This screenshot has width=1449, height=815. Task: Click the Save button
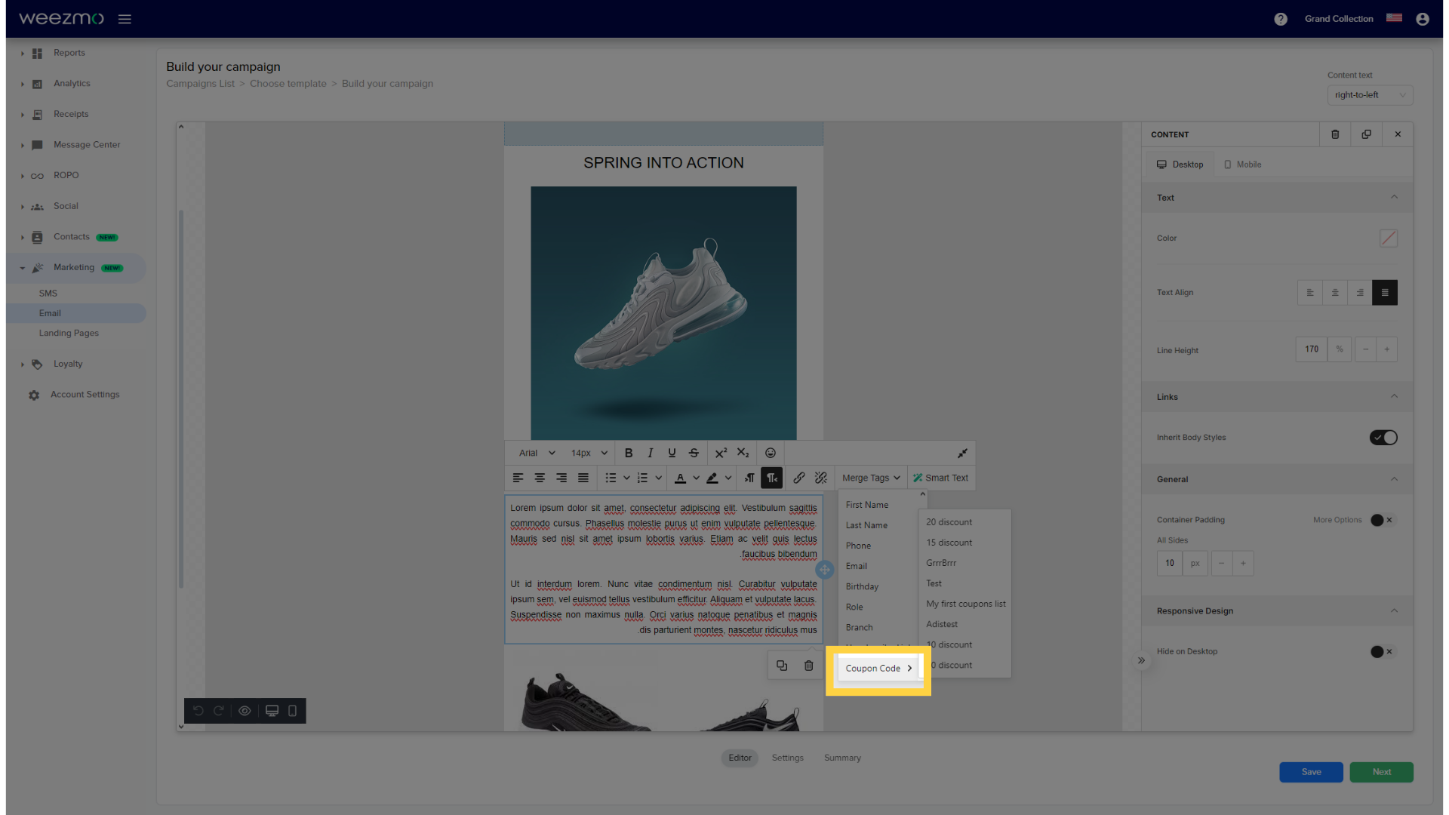(1312, 771)
